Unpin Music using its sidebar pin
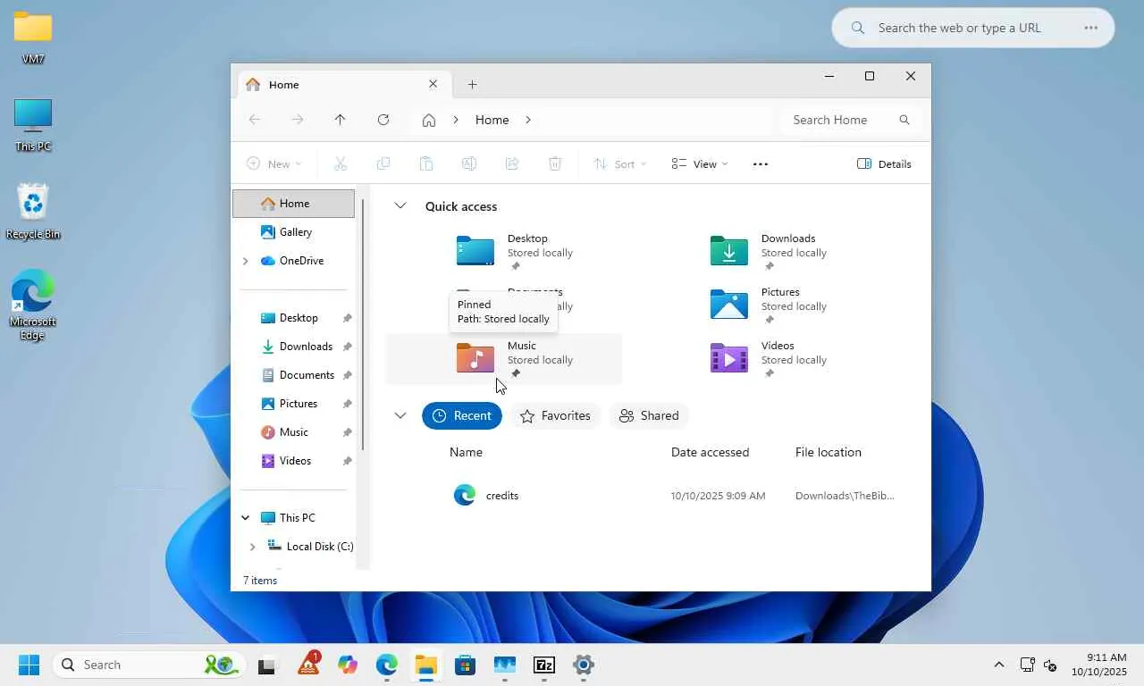 (347, 432)
